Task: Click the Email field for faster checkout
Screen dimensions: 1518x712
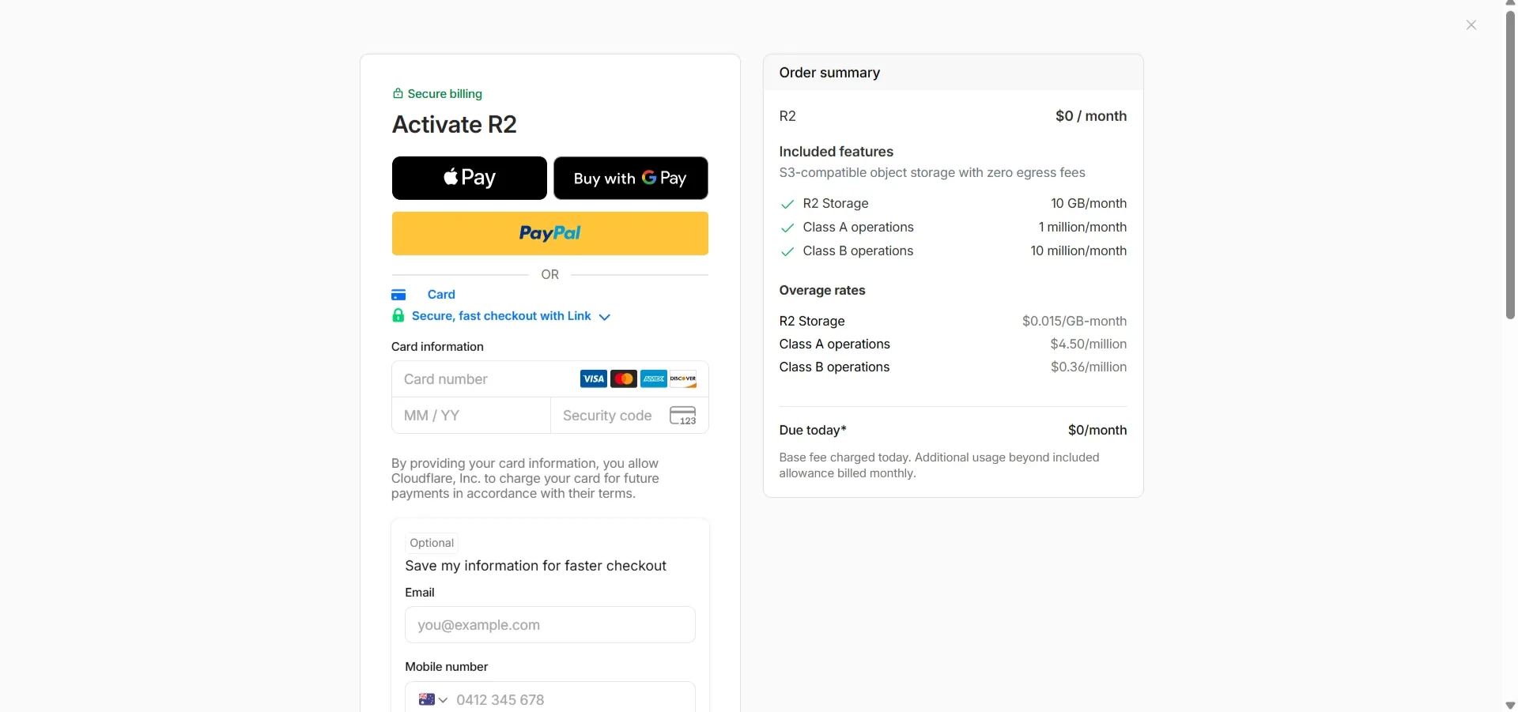Action: pyautogui.click(x=550, y=625)
